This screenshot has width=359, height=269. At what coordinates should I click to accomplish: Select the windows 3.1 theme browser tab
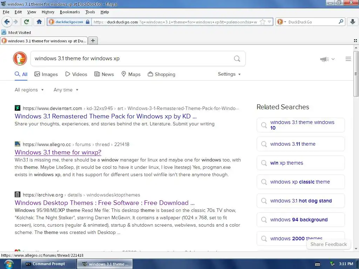click(44, 41)
